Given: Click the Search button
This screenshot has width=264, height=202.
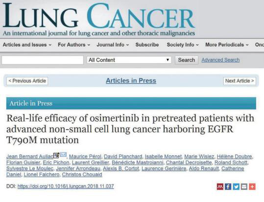Looking at the screenshot, I should pyautogui.click(x=187, y=60).
